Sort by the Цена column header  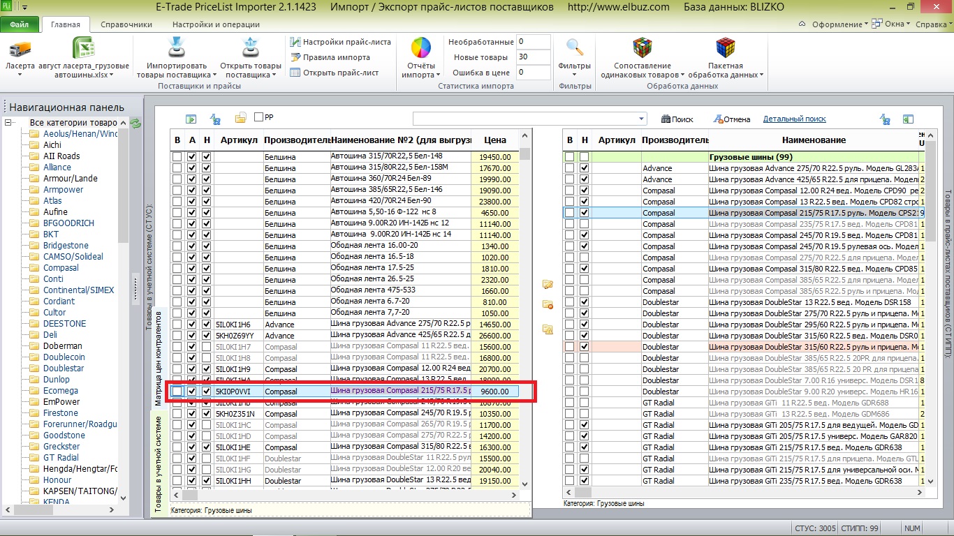pos(495,140)
